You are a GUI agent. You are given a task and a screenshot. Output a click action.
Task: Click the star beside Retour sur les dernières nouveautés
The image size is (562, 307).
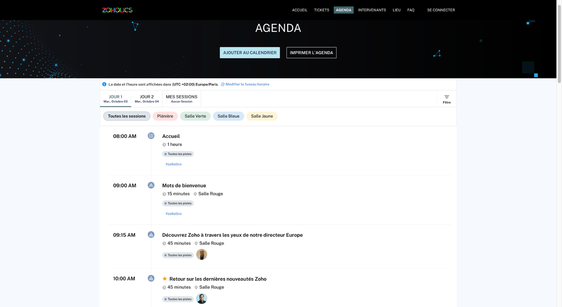pos(165,279)
